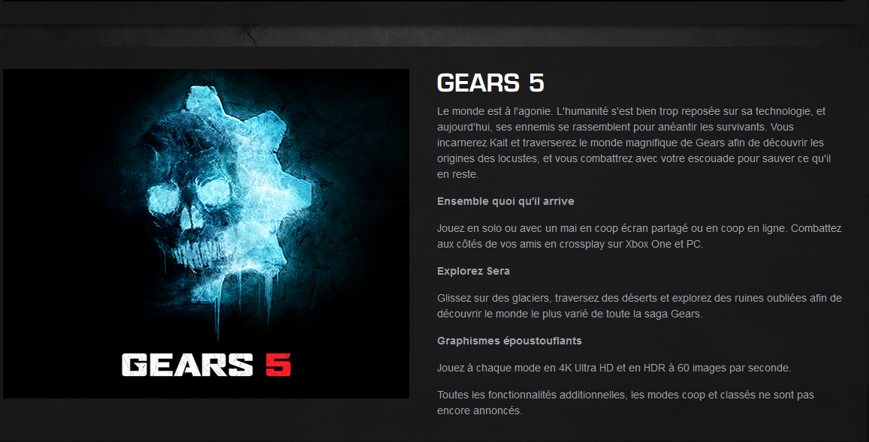Click the Gears 5 cover art image
869x442 pixels.
click(206, 233)
